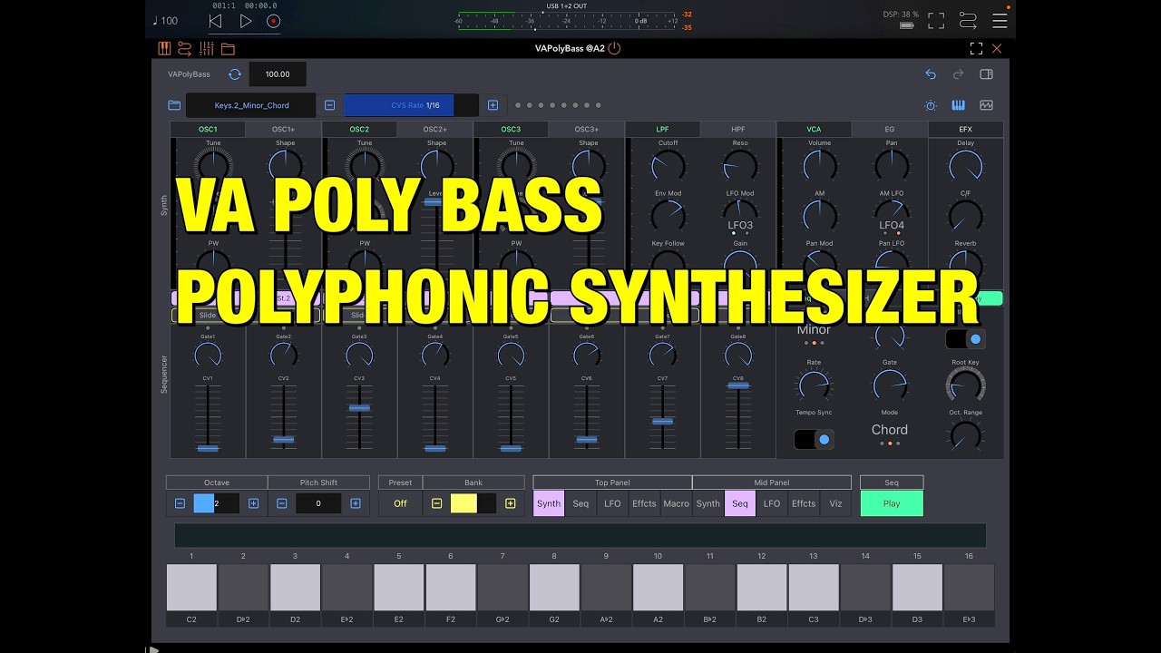1161x653 pixels.
Task: Decrease CVS Rate with the minus button
Action: pos(329,105)
